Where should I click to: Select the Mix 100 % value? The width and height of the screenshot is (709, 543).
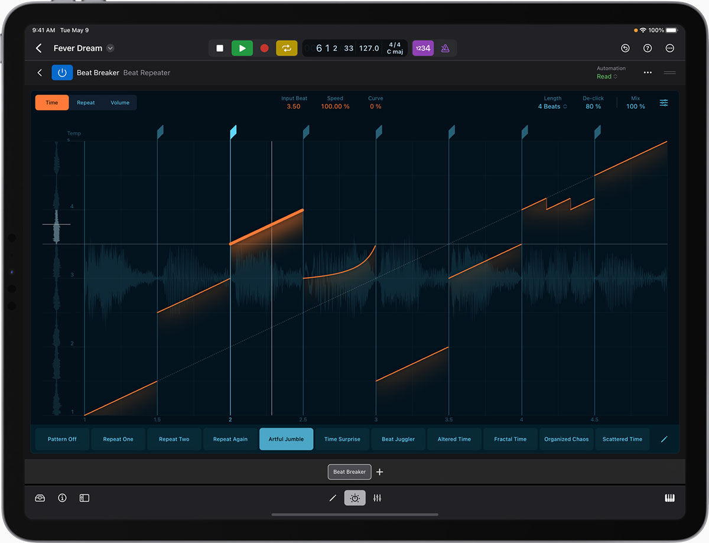[636, 106]
